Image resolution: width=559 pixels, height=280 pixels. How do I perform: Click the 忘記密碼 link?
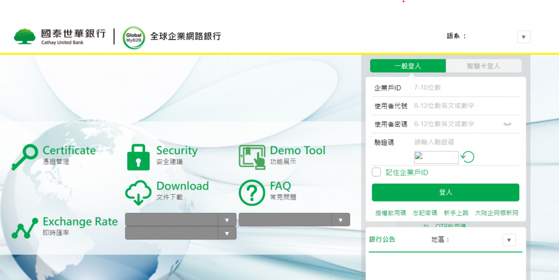tap(425, 213)
